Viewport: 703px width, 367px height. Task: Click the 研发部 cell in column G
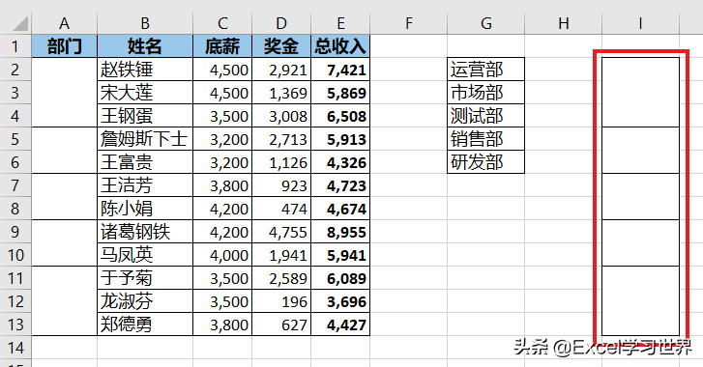486,162
